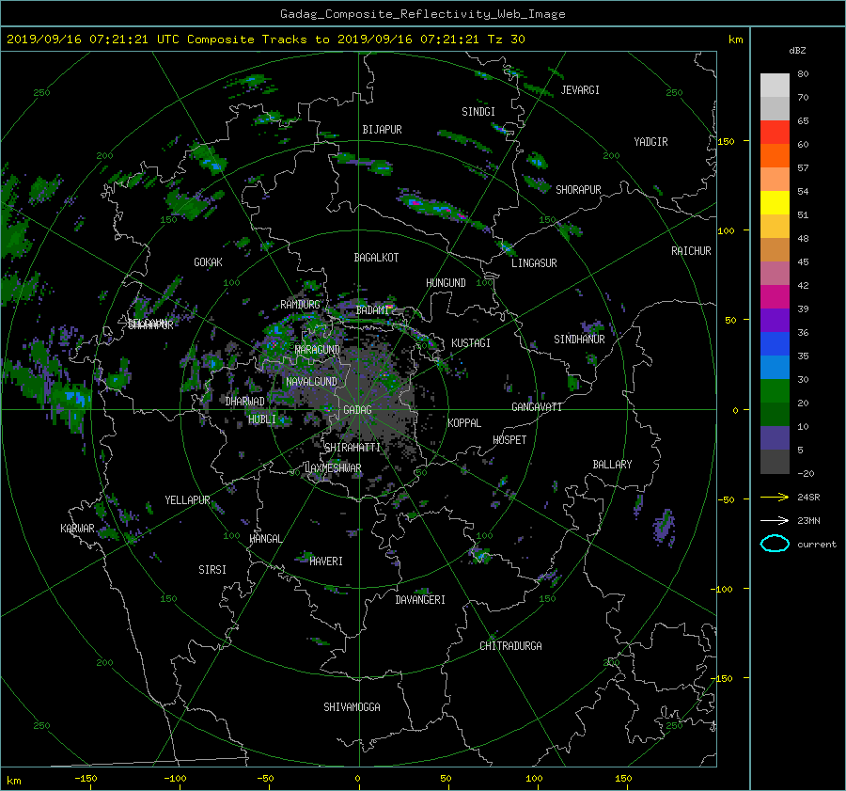
Task: Click the GANGAVATI city label
Action: click(537, 407)
